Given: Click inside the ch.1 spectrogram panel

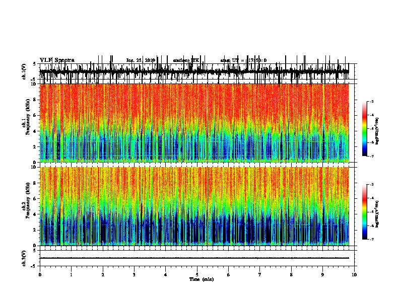Looking at the screenshot, I should pos(194,123).
